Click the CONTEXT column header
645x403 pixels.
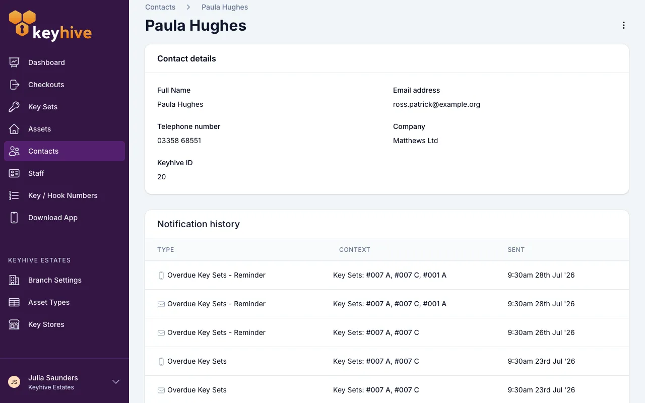point(355,250)
